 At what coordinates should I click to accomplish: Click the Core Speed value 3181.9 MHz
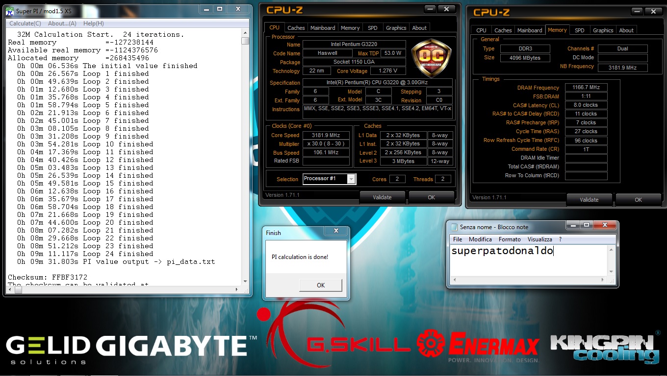[326, 135]
